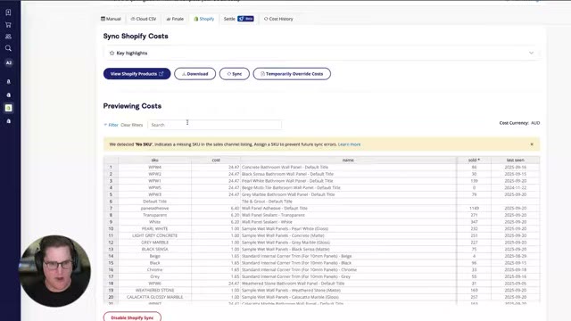Select row number 1 header
Viewport: 571px width, 321px height.
tap(111, 167)
